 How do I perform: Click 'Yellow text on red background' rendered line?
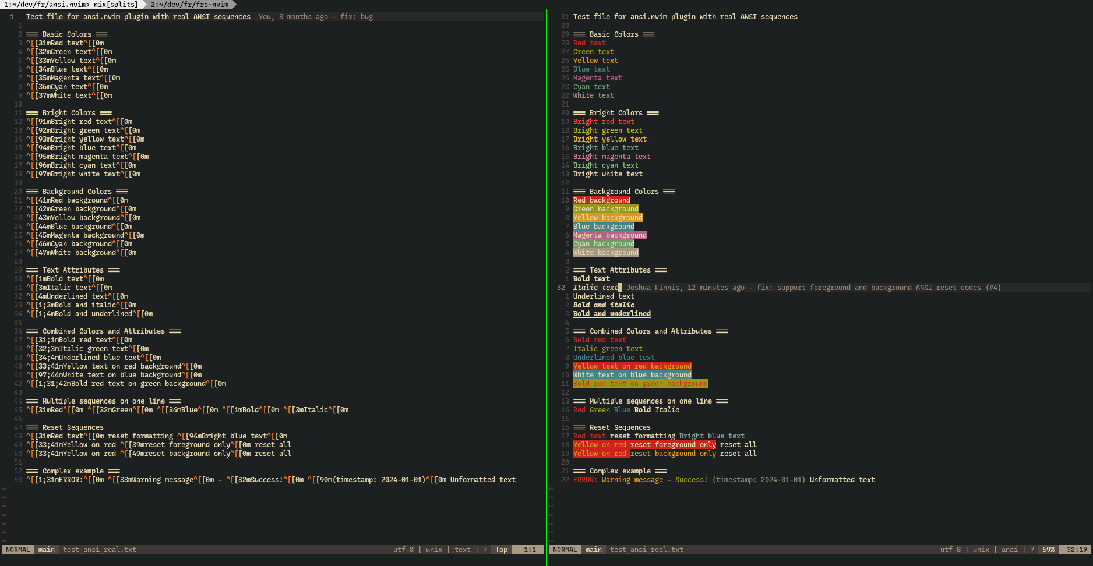(x=632, y=366)
